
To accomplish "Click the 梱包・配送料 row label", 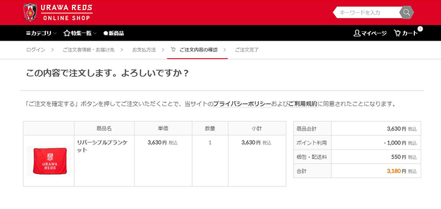I will (x=312, y=157).
